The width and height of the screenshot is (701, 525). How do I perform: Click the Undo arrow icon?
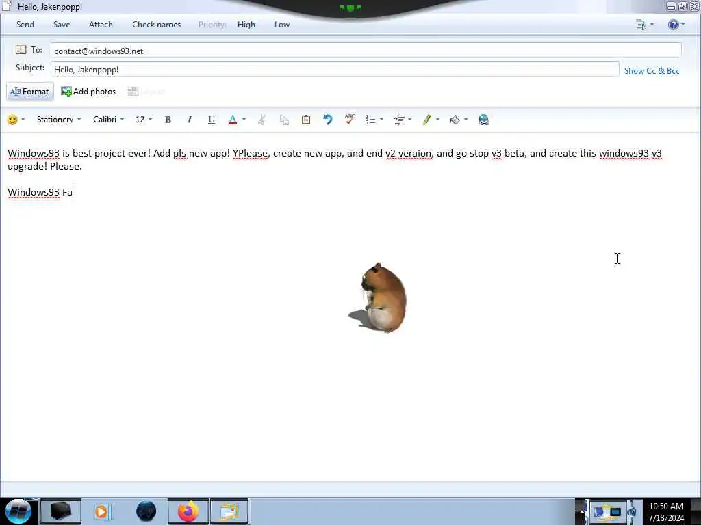click(x=328, y=120)
